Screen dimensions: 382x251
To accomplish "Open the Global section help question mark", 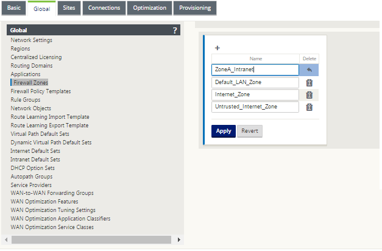I will click(175, 30).
